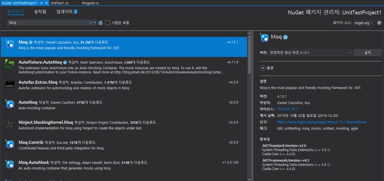Pin the NuGet: UnitTestProject1 tab
The width and height of the screenshot is (384, 181).
[x=41, y=3]
